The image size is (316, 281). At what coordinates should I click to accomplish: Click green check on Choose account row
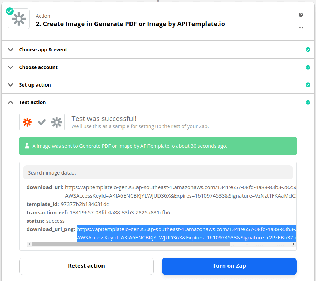pos(308,67)
